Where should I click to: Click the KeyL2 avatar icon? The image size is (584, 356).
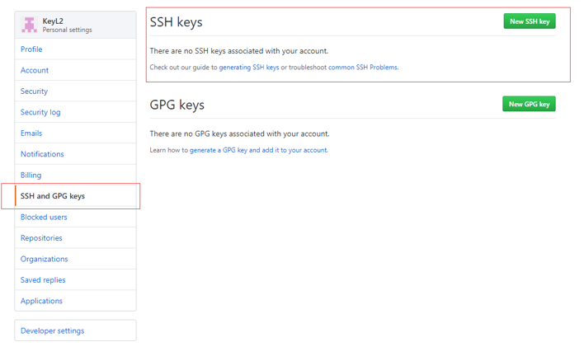tap(30, 25)
